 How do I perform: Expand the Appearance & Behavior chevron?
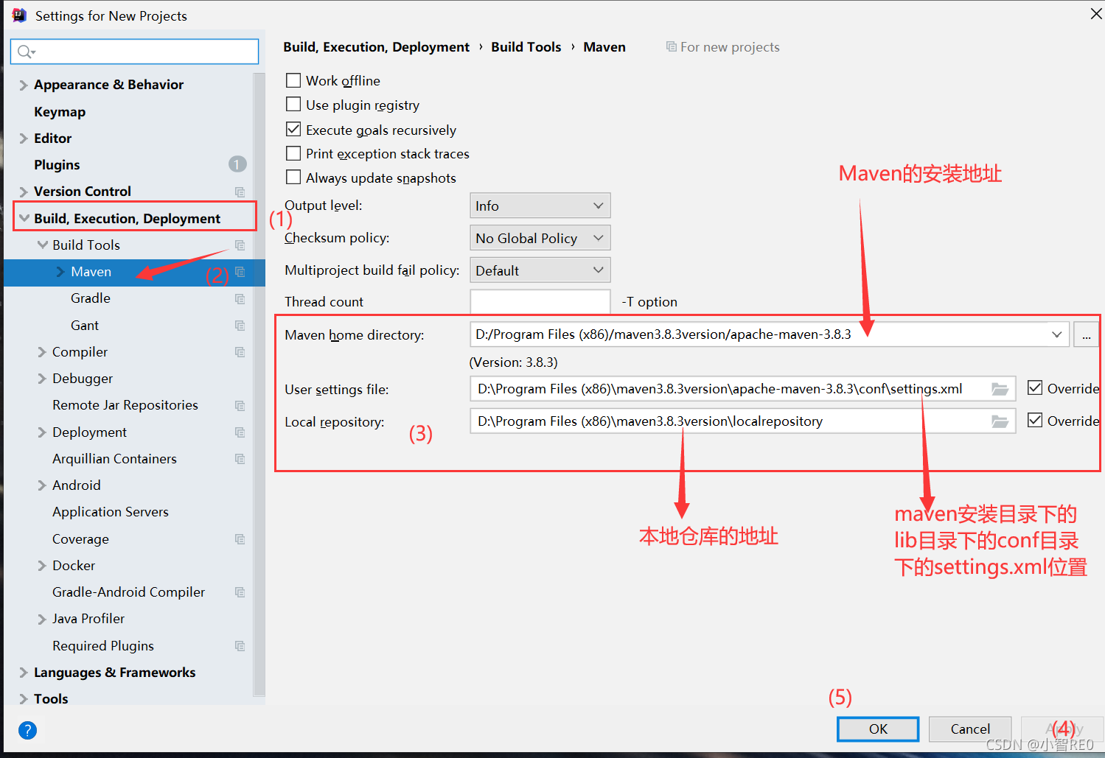tap(24, 85)
